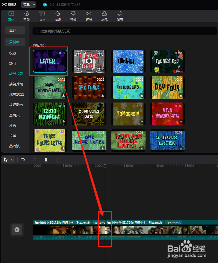Select THREE HOURS LATER clip thumbnail
This screenshot has width=218, height=263.
point(50,140)
